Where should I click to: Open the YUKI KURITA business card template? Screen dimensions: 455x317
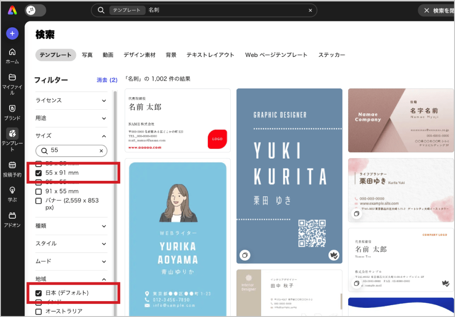[x=289, y=175]
